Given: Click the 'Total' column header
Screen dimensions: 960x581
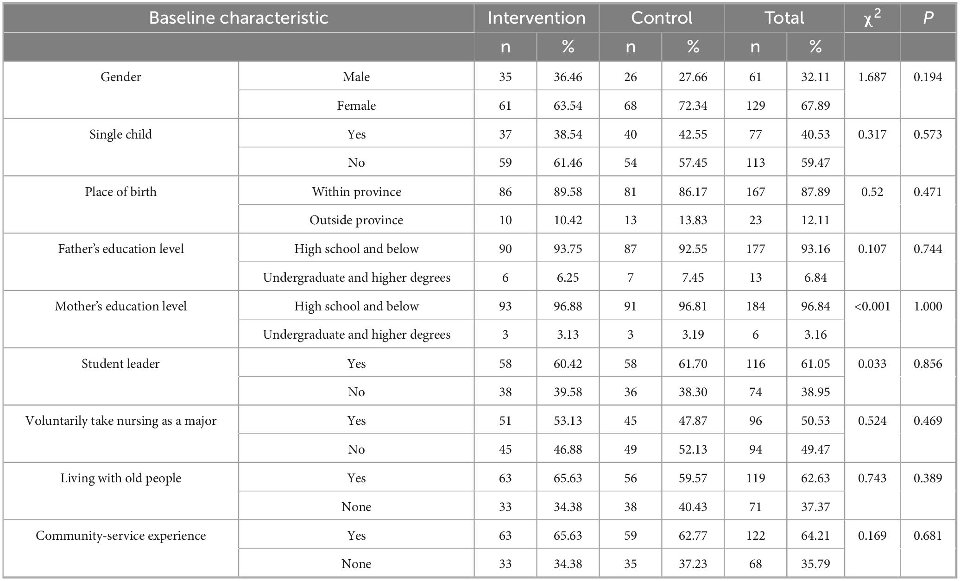Looking at the screenshot, I should [784, 18].
